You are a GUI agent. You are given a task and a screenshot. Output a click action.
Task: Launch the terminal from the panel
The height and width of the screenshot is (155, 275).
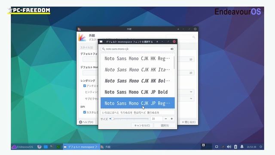pyautogui.click(x=52, y=146)
